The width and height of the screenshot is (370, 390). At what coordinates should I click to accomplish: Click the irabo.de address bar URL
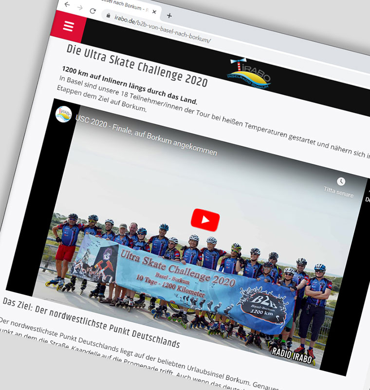coord(163,29)
